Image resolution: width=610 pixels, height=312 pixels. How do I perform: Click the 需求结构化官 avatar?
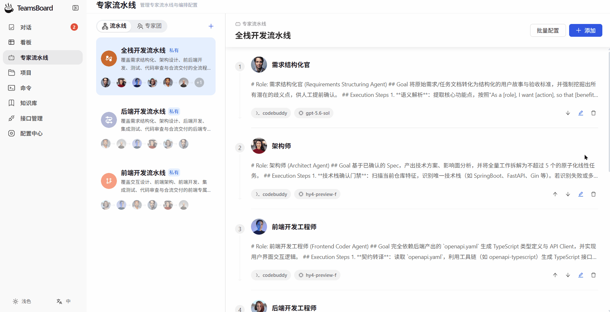[259, 65]
